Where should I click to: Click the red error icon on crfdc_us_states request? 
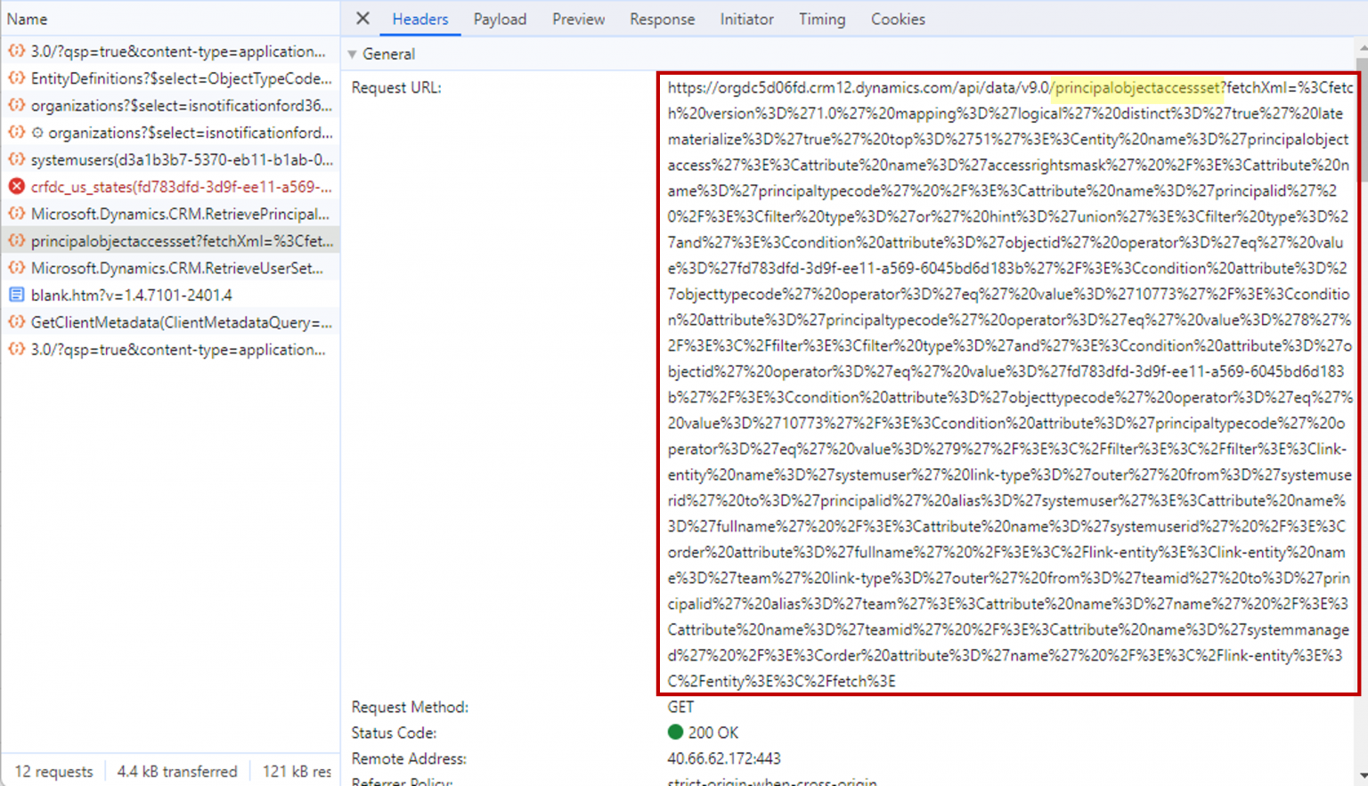click(x=15, y=186)
